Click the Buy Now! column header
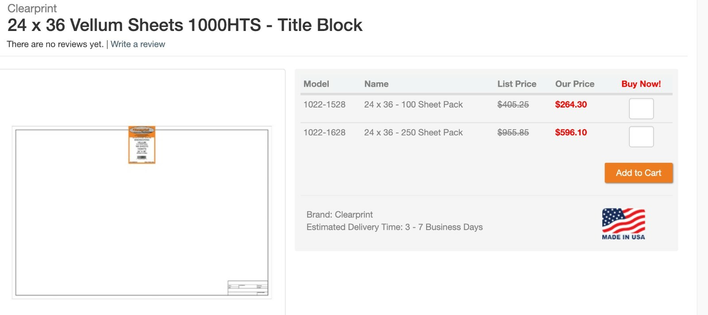 click(x=641, y=84)
